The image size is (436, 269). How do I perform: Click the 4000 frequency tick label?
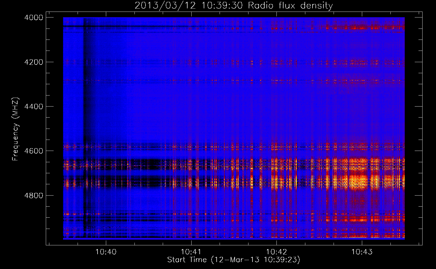point(34,17)
